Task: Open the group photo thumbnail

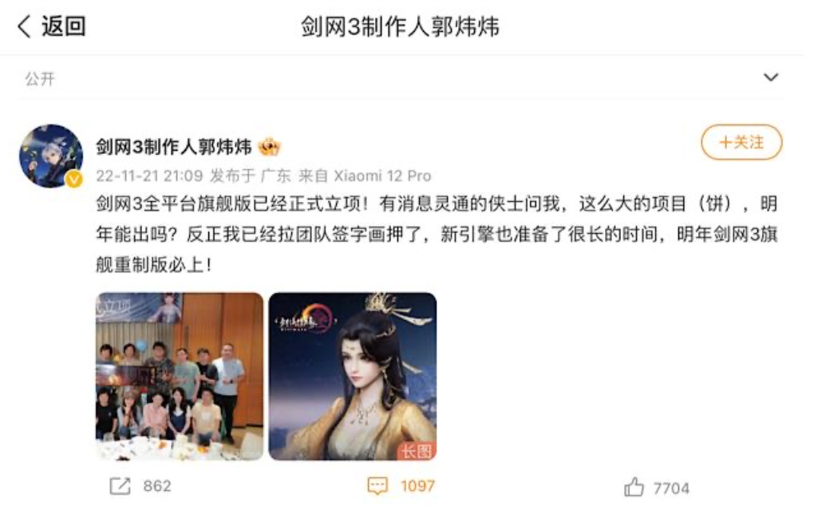Action: 180,377
